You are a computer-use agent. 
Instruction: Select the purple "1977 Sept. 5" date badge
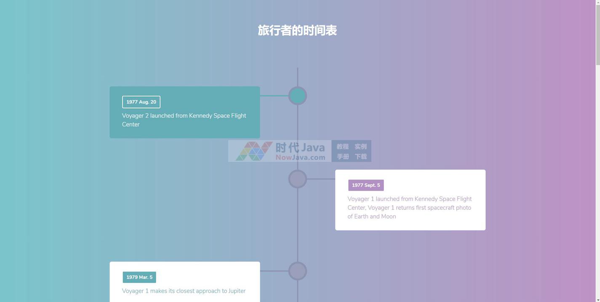pos(365,185)
